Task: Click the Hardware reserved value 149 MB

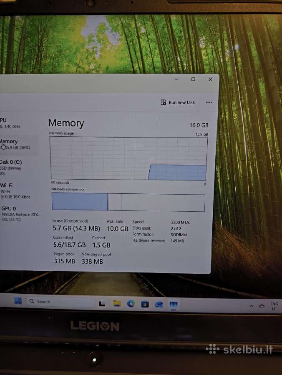Action: (177, 241)
